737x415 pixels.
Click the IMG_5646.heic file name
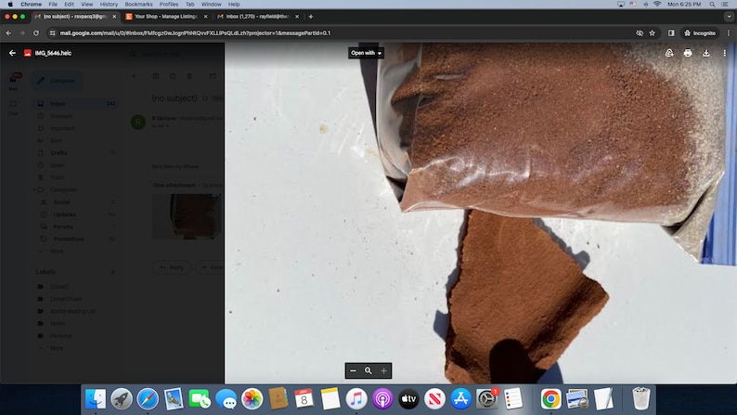53,53
